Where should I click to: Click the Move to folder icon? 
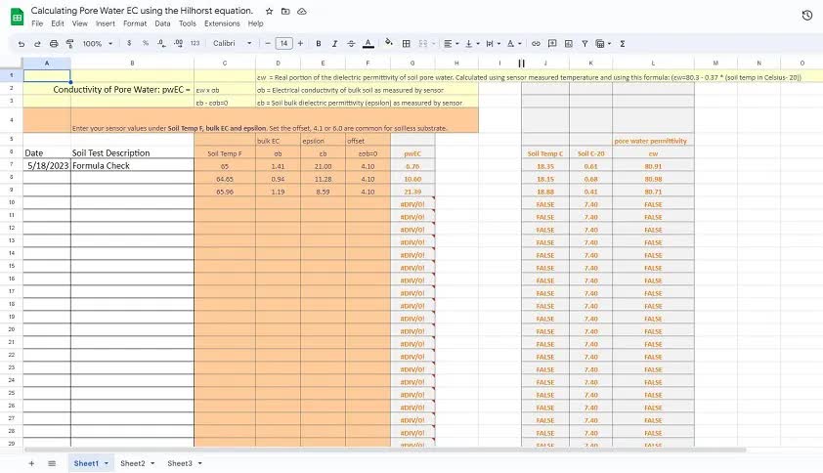[285, 11]
